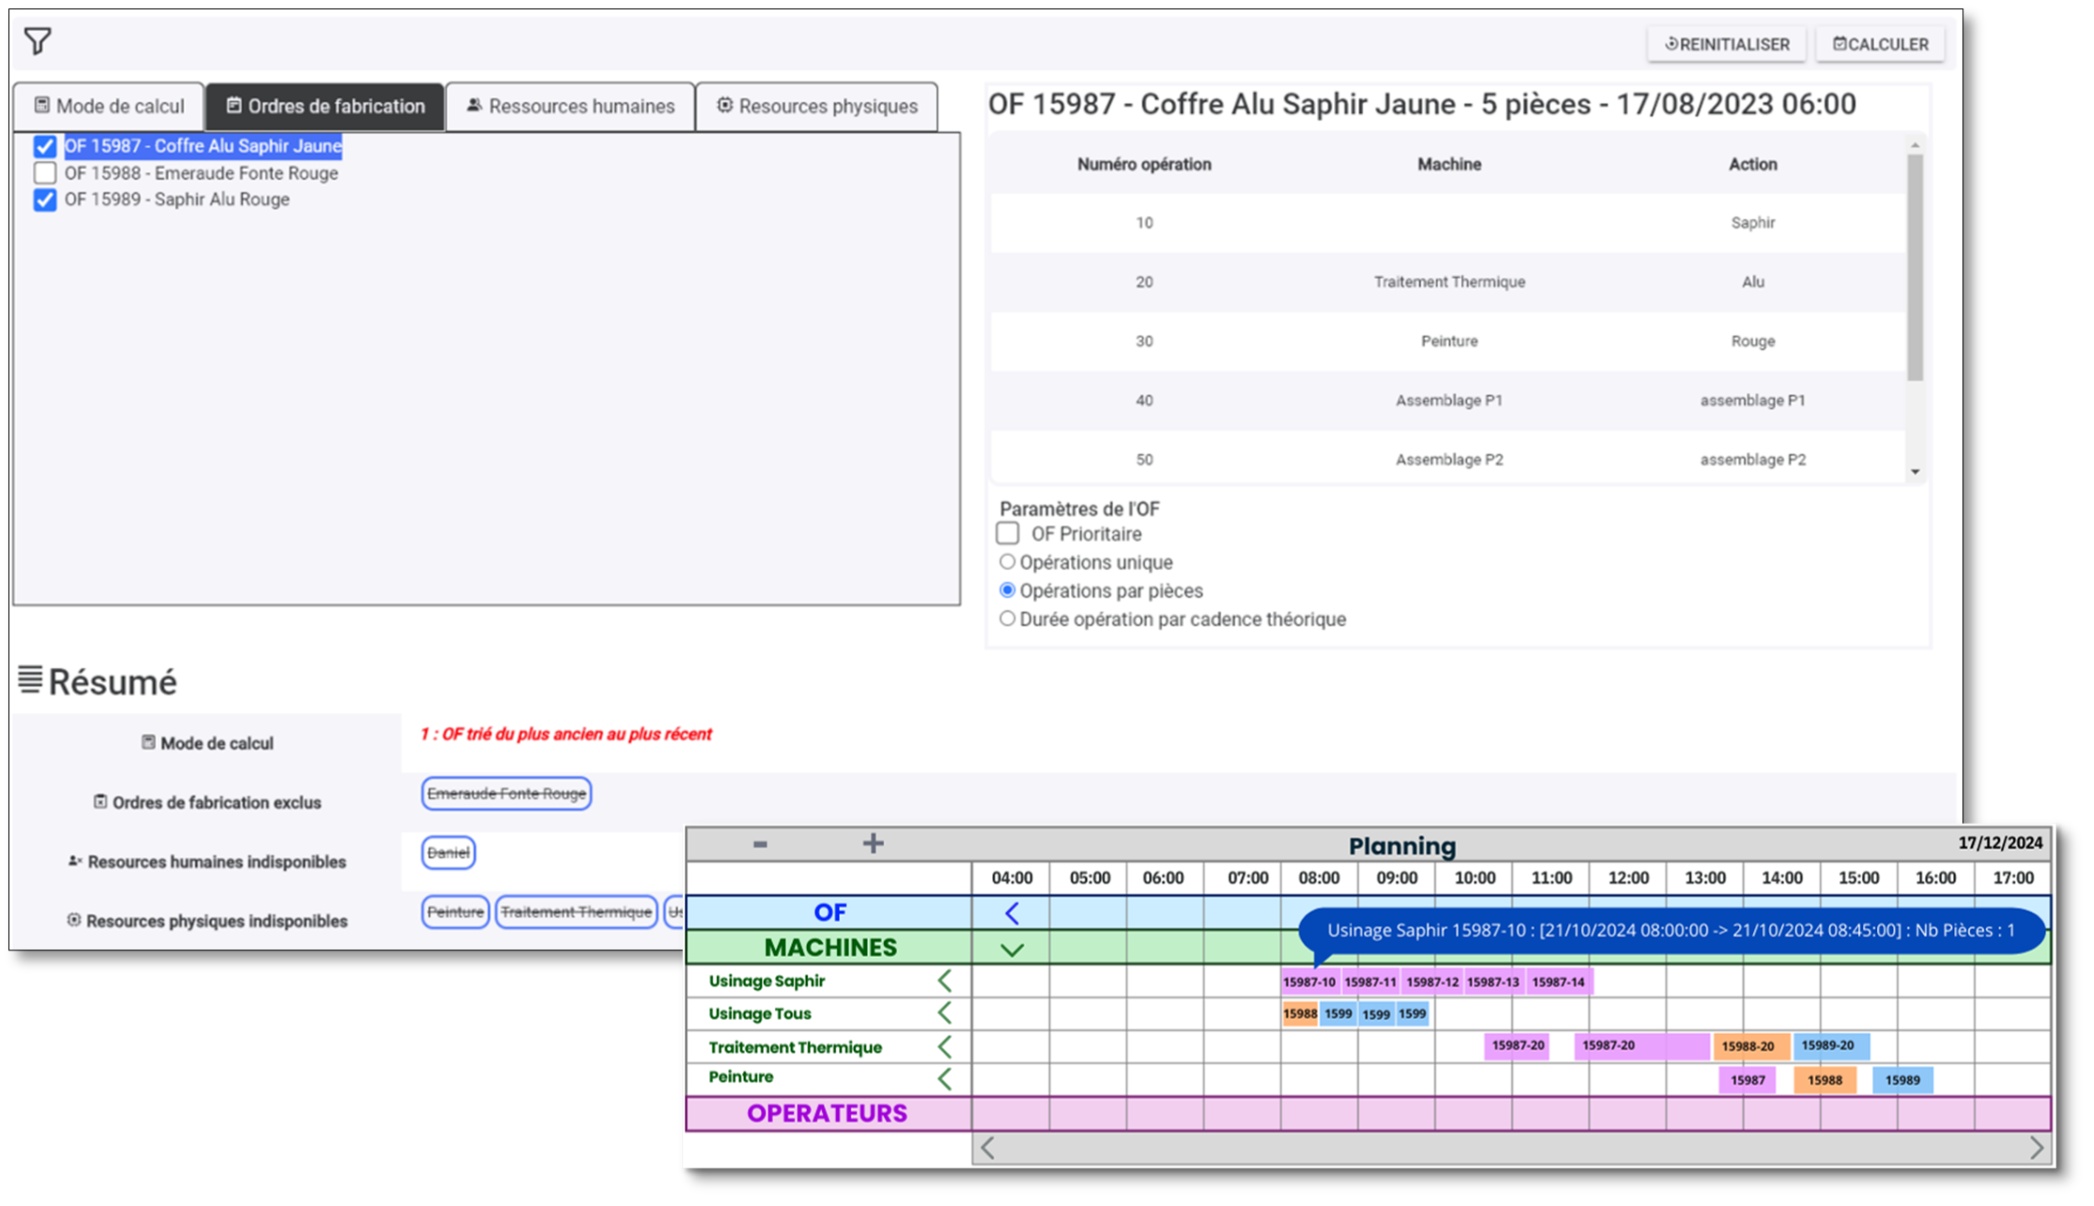Expand the Traitement Thermique row chevron
Viewport: 2094px width, 1206px height.
pos(945,1046)
